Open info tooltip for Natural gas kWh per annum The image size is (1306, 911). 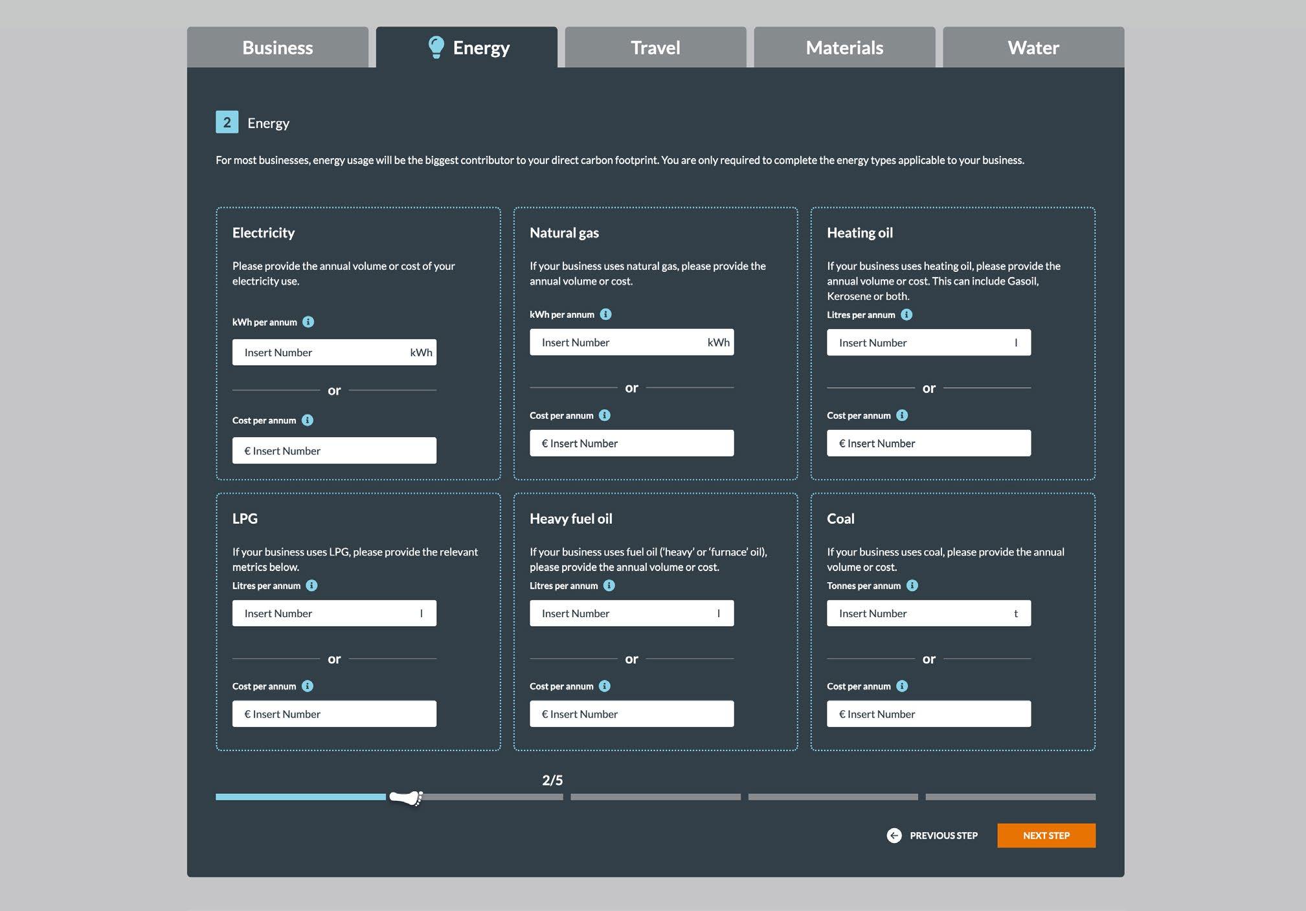pos(605,314)
